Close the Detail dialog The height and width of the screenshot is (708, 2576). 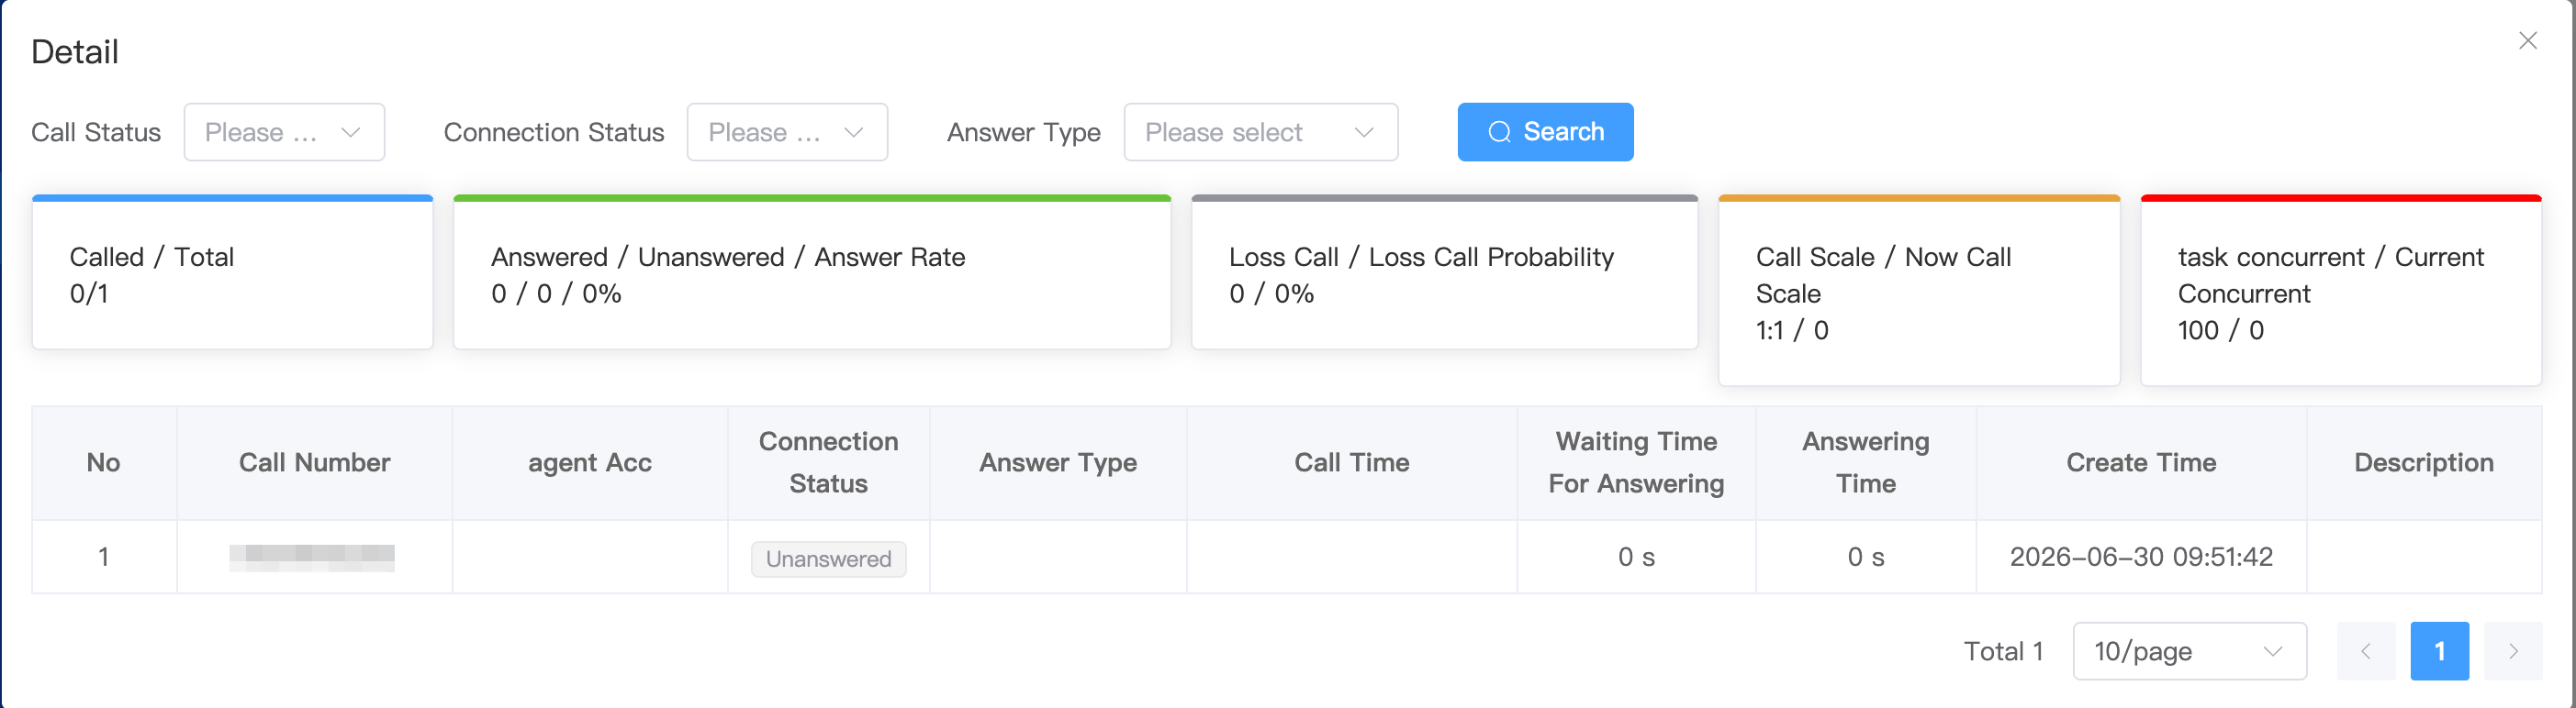pos(2527,41)
